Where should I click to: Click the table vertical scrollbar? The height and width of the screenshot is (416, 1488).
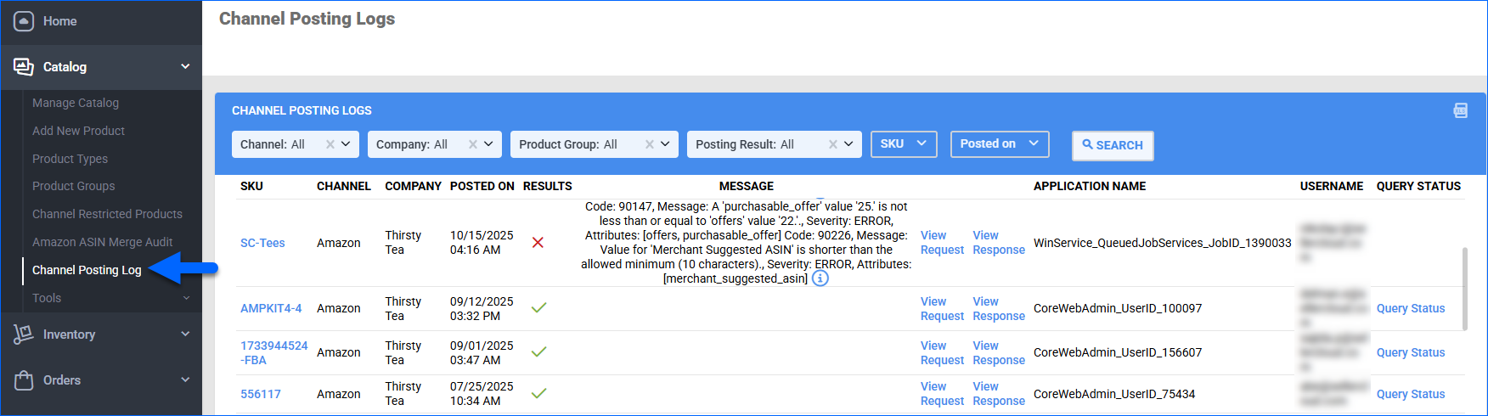pyautogui.click(x=1463, y=289)
